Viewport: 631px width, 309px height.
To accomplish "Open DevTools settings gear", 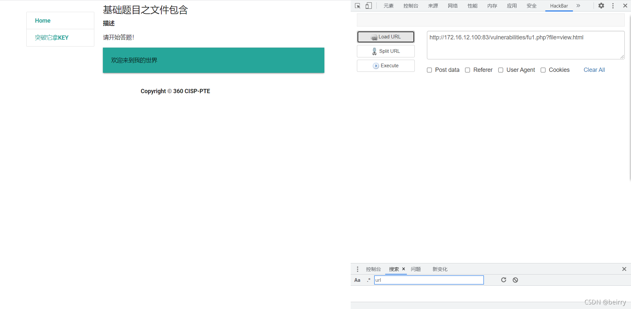I will pyautogui.click(x=601, y=6).
